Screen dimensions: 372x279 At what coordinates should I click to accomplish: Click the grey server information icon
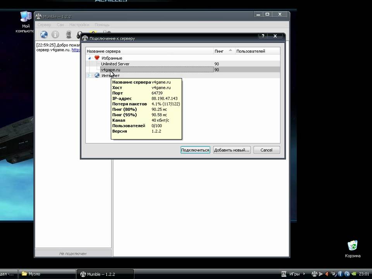pyautogui.click(x=55, y=34)
